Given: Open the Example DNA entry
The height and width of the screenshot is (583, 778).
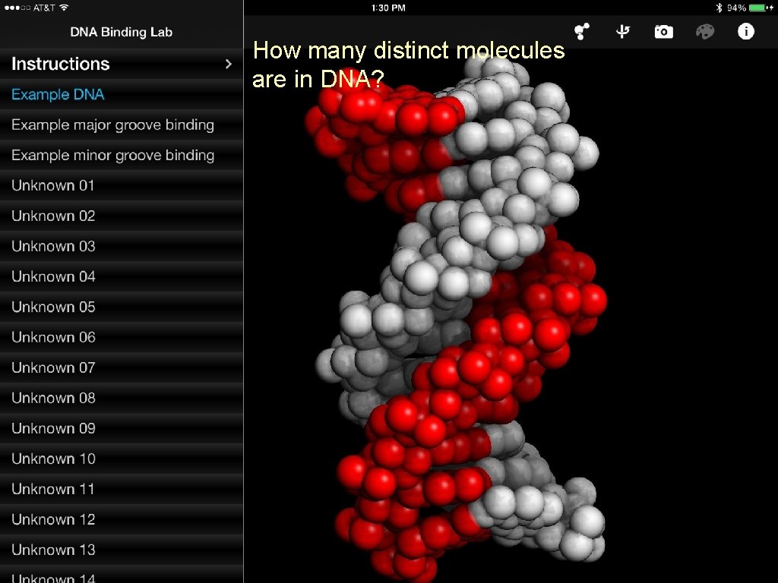Looking at the screenshot, I should (x=58, y=94).
